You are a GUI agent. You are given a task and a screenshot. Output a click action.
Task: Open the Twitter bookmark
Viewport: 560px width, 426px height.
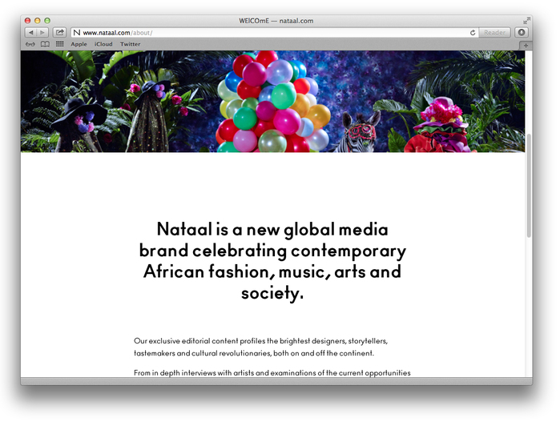point(130,44)
